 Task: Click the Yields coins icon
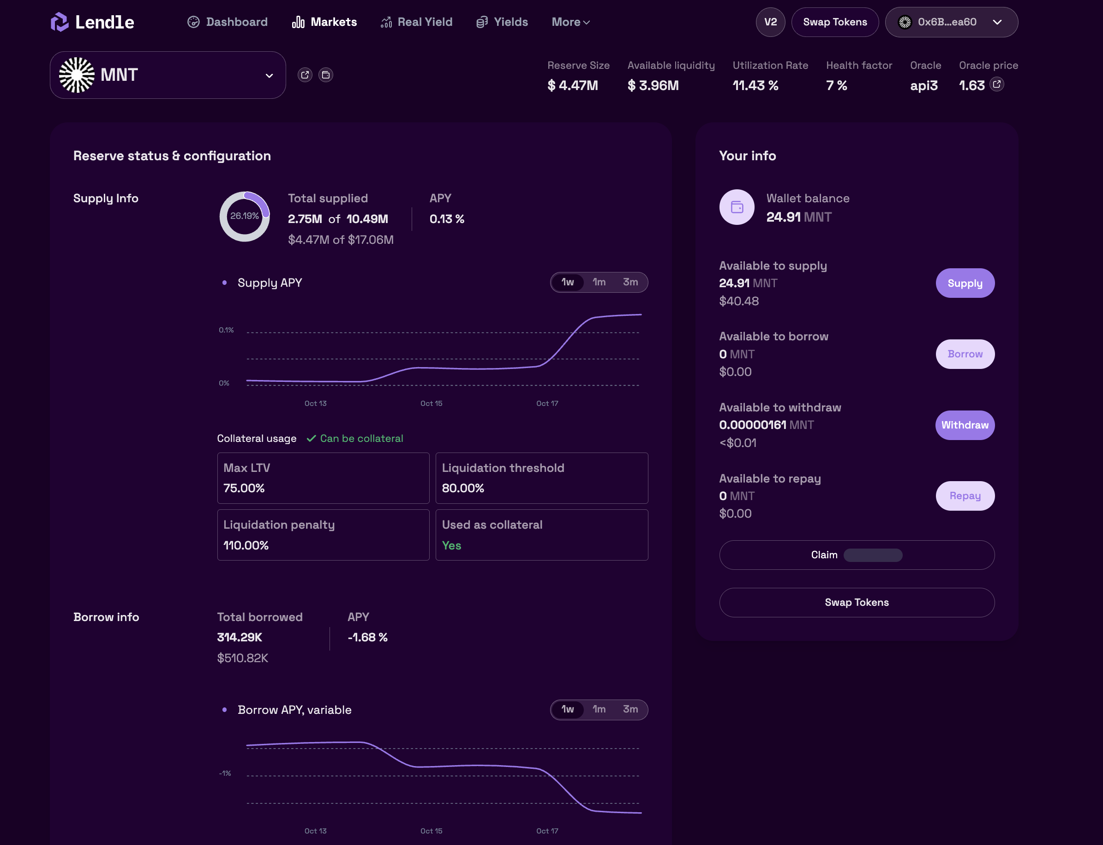click(482, 22)
